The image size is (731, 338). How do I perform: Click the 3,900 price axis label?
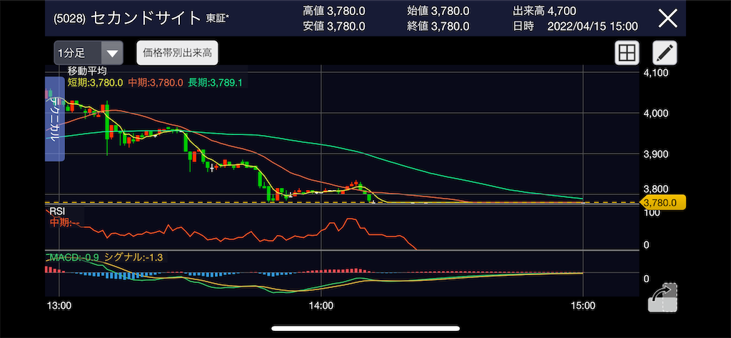point(655,154)
